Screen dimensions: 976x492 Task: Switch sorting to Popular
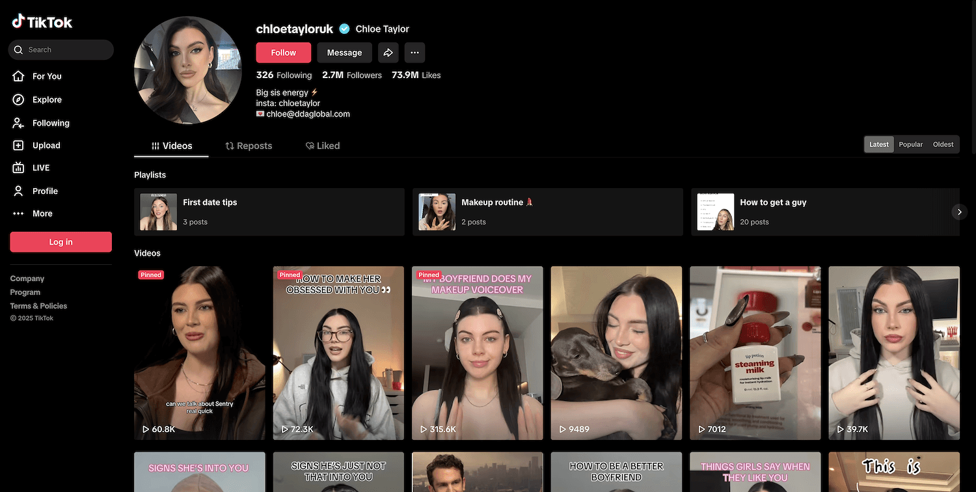click(910, 144)
